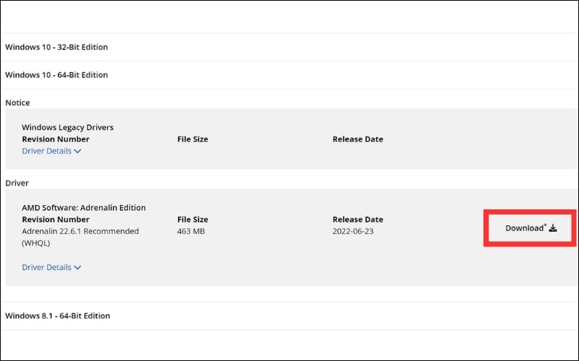This screenshot has height=361, width=579.
Task: Select the Driver section heading
Action: (17, 183)
